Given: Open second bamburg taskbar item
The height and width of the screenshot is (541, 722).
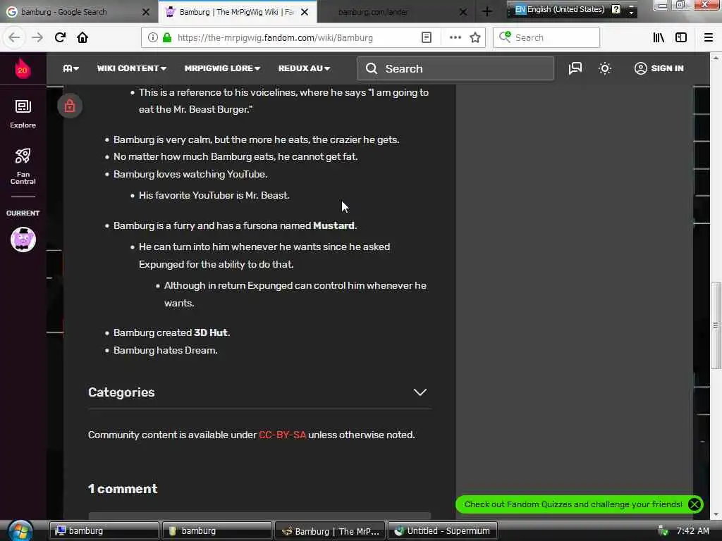Looking at the screenshot, I should [217, 531].
